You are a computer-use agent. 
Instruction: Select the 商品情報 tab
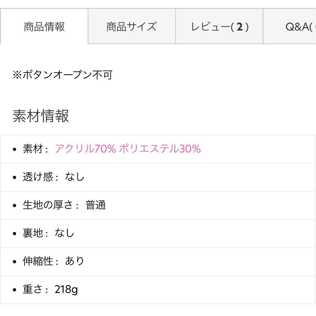click(44, 27)
